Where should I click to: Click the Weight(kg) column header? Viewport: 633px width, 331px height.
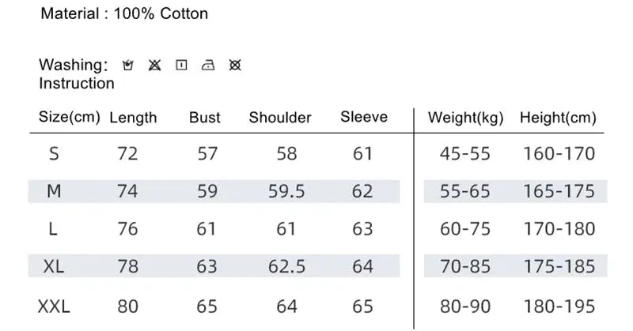466,118
